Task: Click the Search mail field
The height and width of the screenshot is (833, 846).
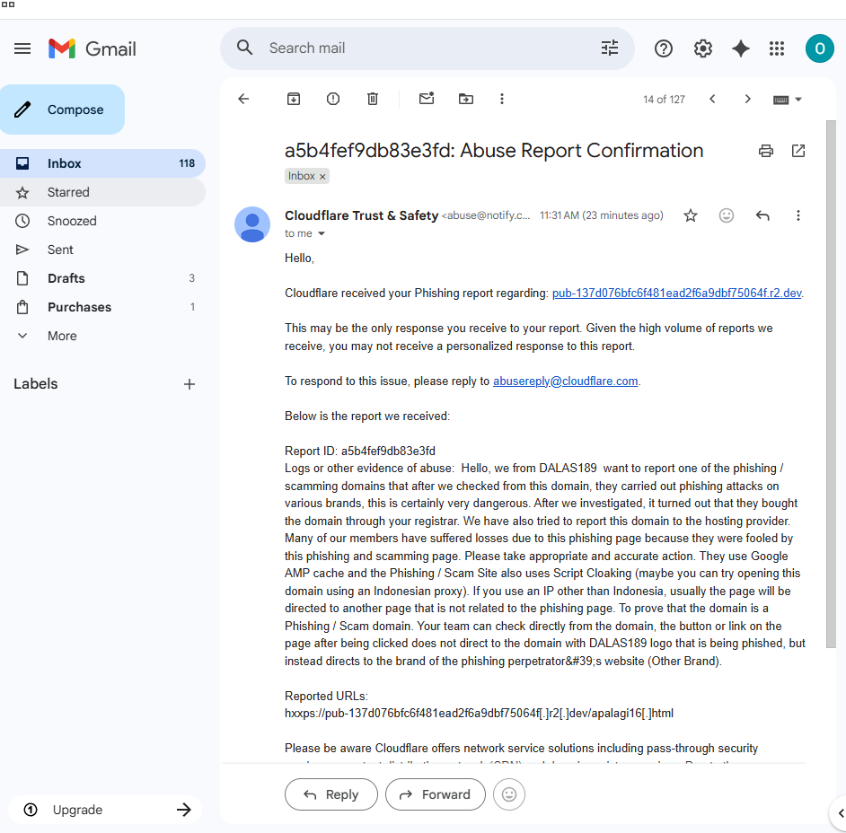Action: pos(427,48)
